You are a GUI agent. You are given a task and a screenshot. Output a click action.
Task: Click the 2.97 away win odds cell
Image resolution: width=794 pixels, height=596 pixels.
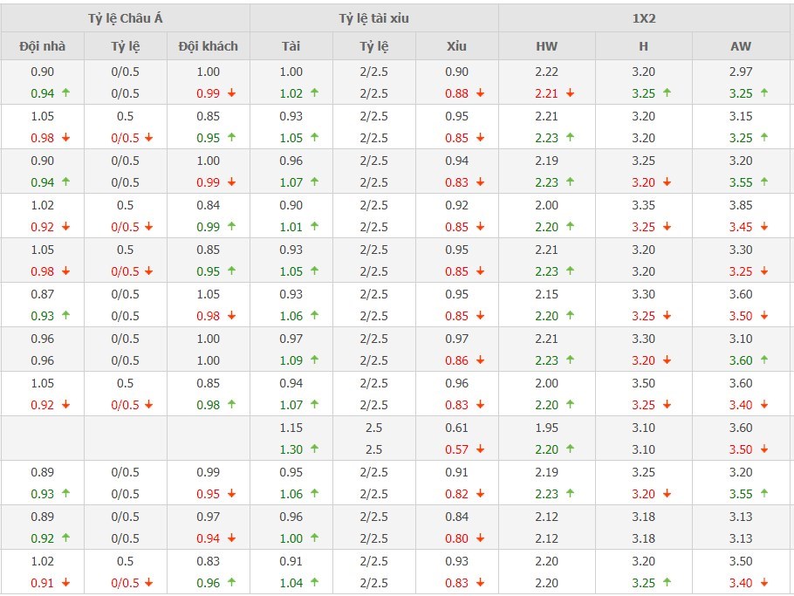(741, 72)
